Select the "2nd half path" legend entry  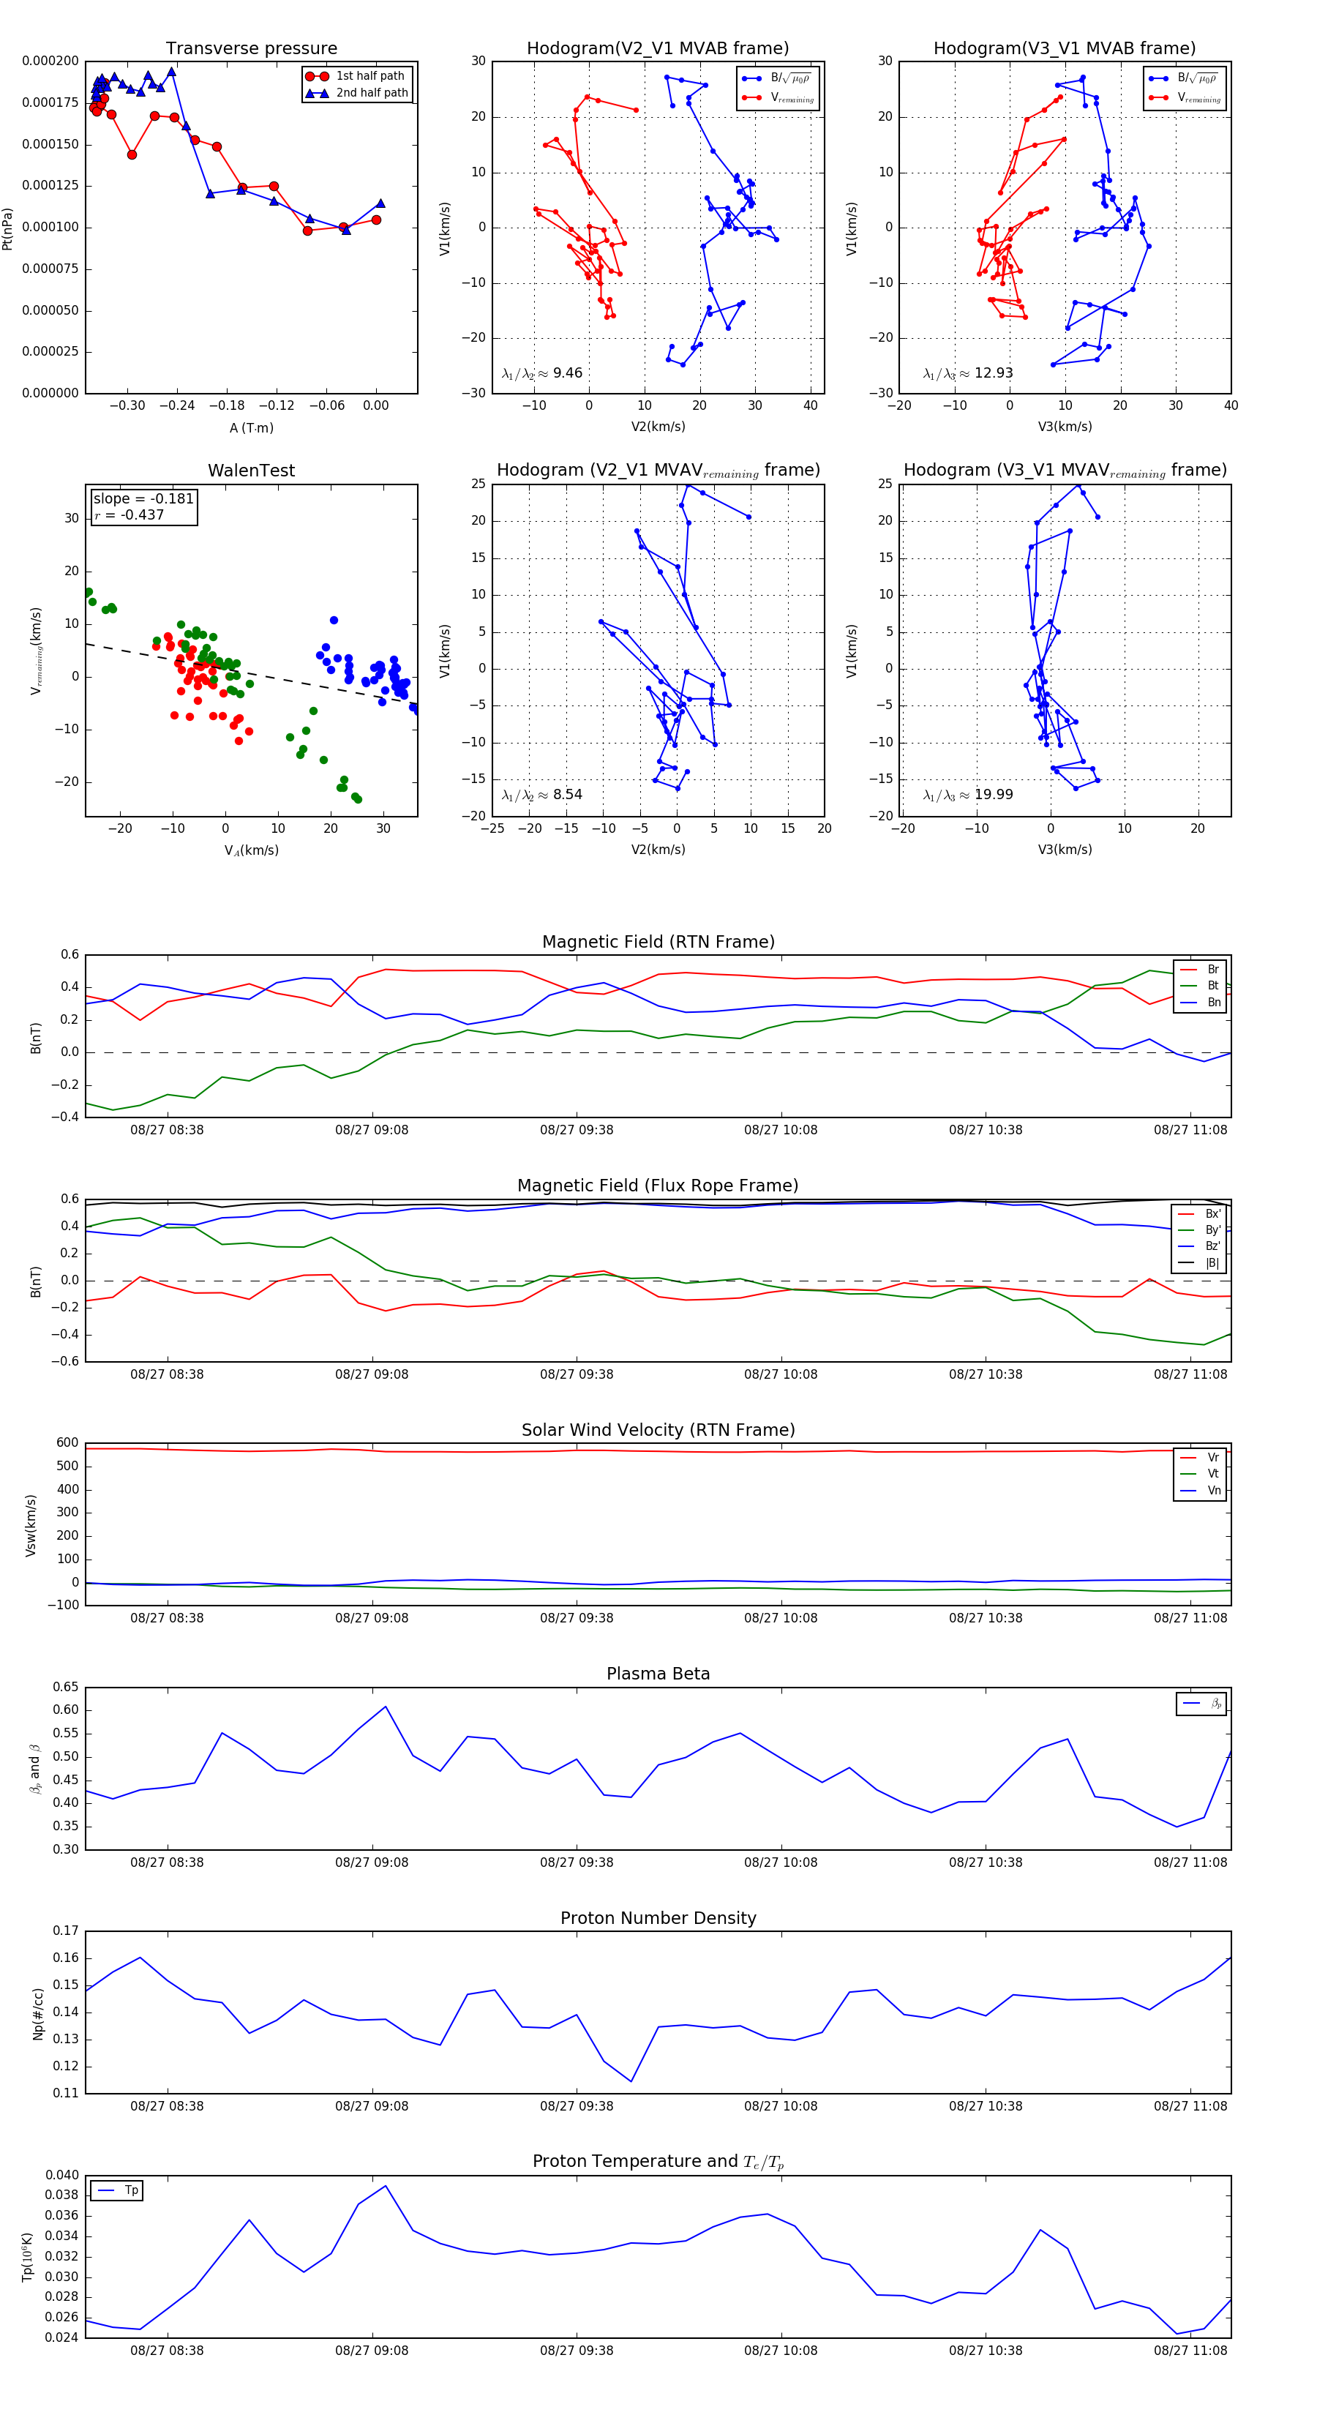pos(357,93)
